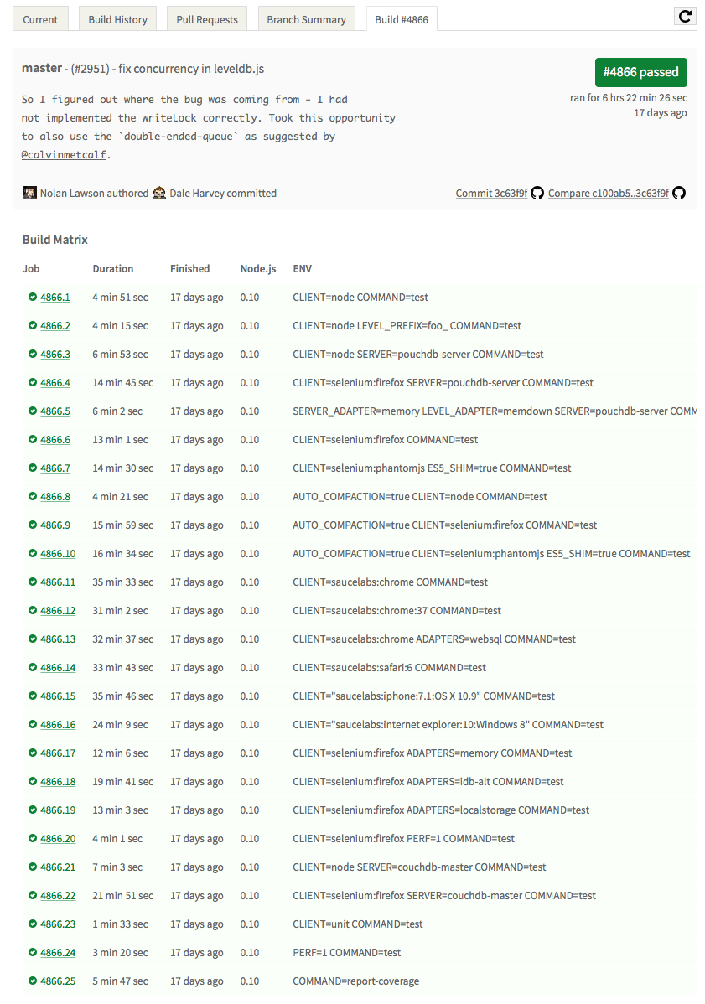Click the refresh icon button
The height and width of the screenshot is (1004, 705).
coord(685,16)
